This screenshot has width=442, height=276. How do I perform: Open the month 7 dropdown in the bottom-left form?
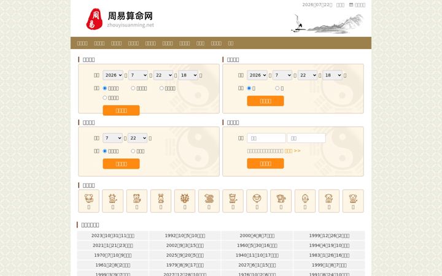tap(112, 138)
